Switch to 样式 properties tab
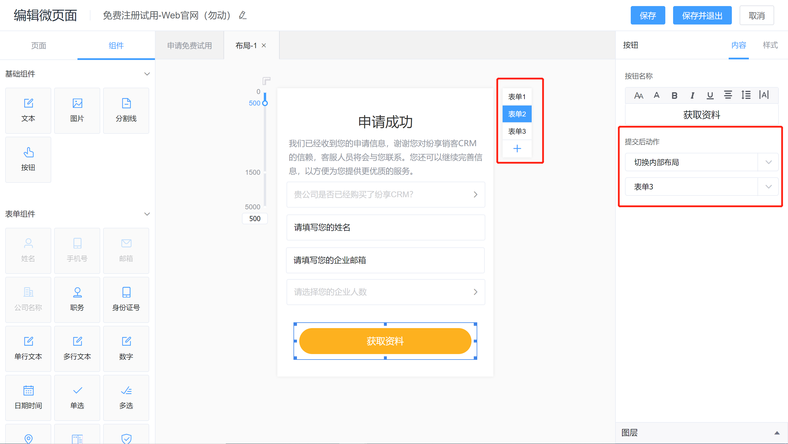Image resolution: width=788 pixels, height=444 pixels. click(770, 45)
